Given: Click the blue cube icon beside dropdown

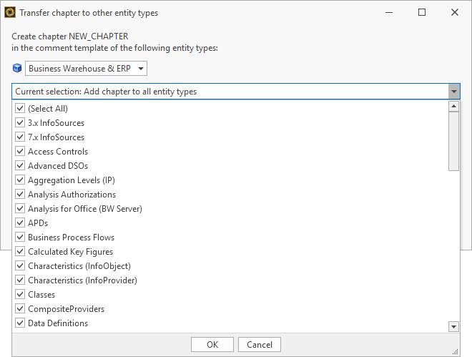Looking at the screenshot, I should click(x=17, y=69).
